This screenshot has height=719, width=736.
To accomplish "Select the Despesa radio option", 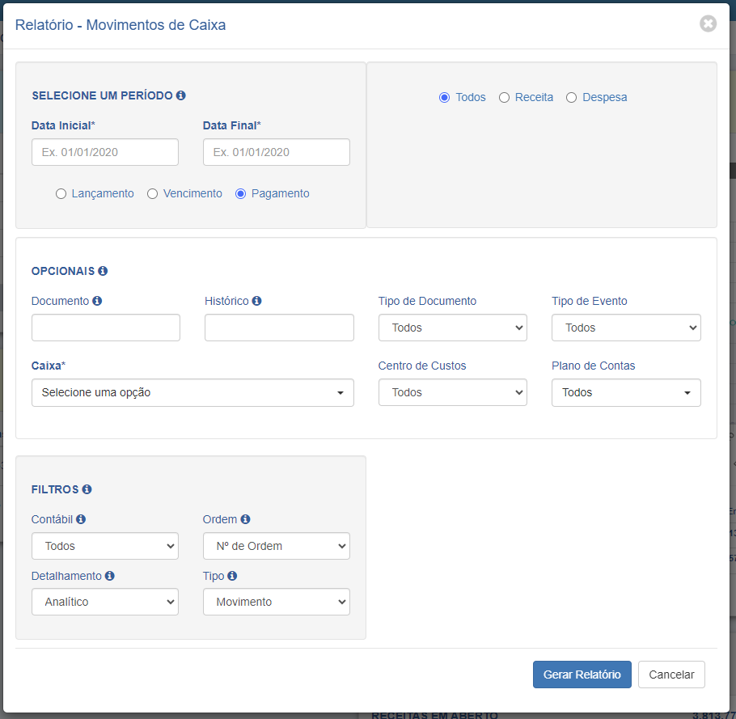I will pos(571,98).
